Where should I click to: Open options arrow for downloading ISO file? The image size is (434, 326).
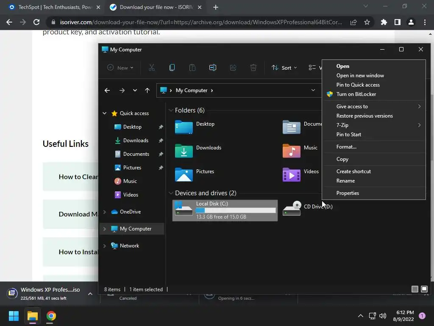(90, 294)
